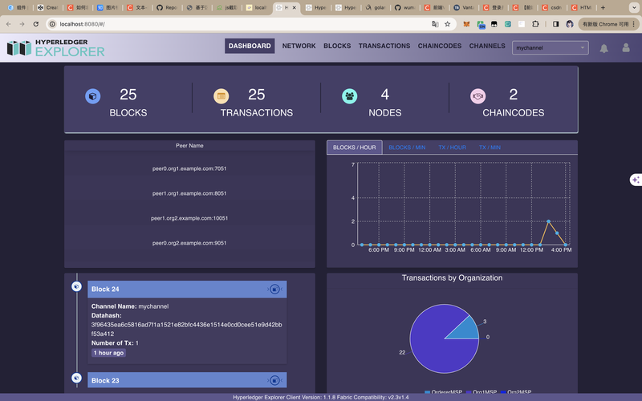Click peer0.org2.example.com:9051 row

(189, 243)
